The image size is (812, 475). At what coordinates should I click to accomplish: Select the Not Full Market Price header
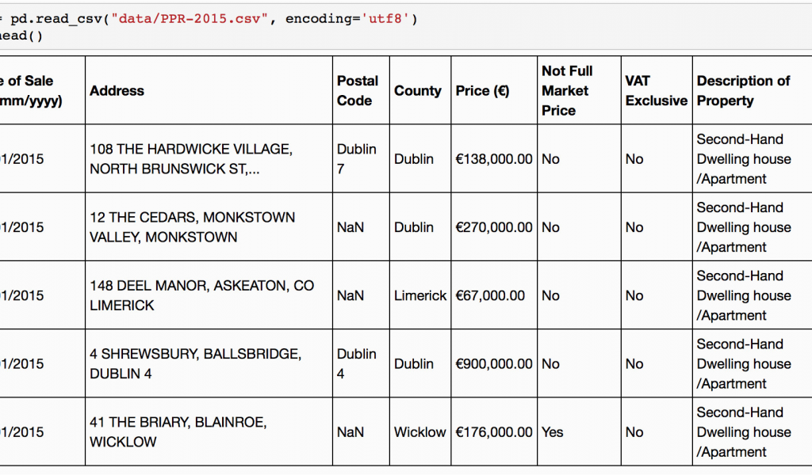(x=579, y=90)
